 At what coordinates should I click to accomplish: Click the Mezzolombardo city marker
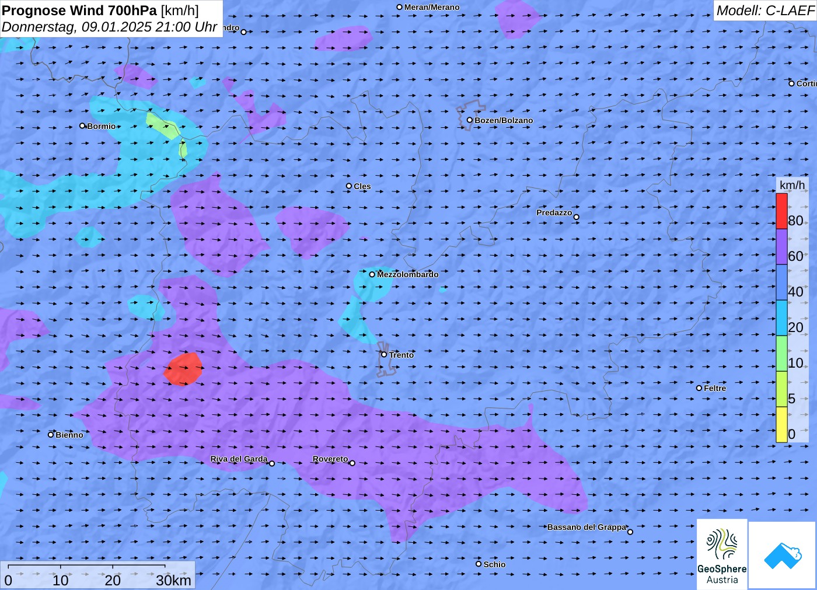[372, 274]
